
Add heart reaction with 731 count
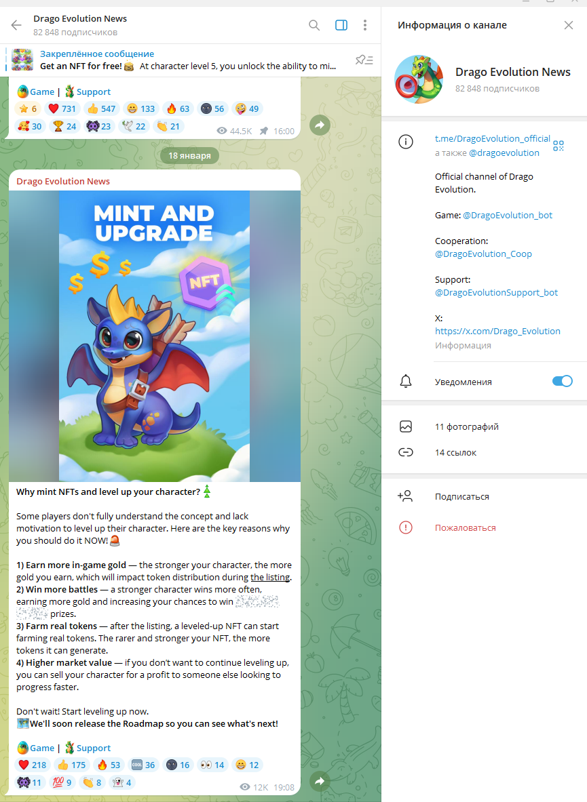click(x=62, y=108)
